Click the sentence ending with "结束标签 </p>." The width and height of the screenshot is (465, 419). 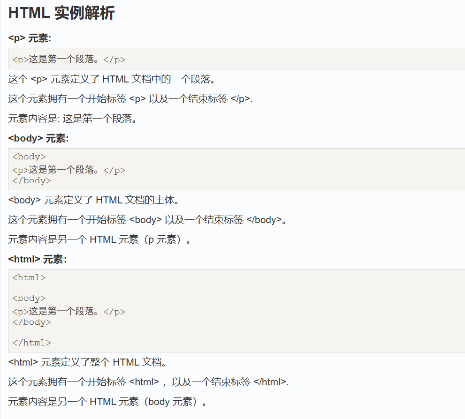pyautogui.click(x=130, y=99)
